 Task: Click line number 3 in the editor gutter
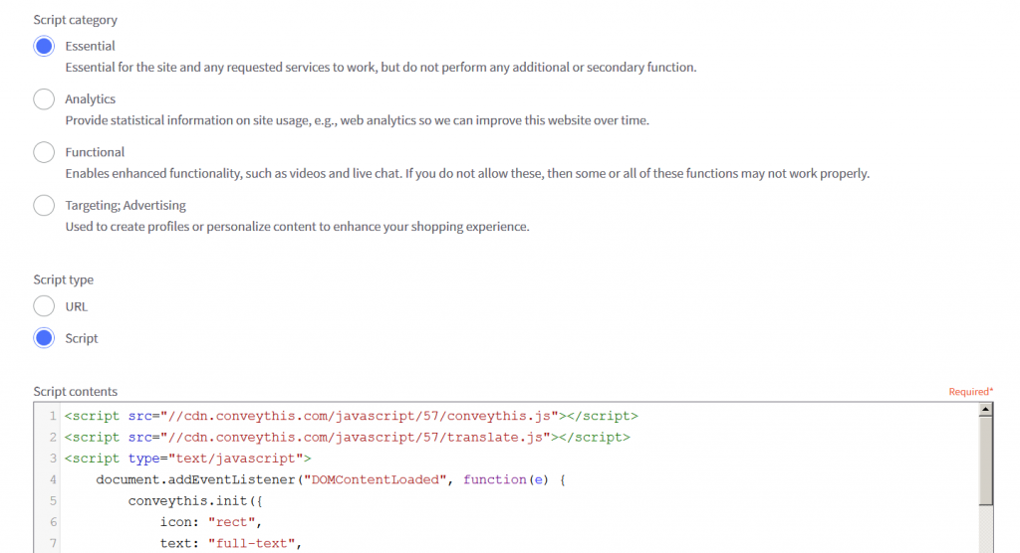tap(53, 459)
